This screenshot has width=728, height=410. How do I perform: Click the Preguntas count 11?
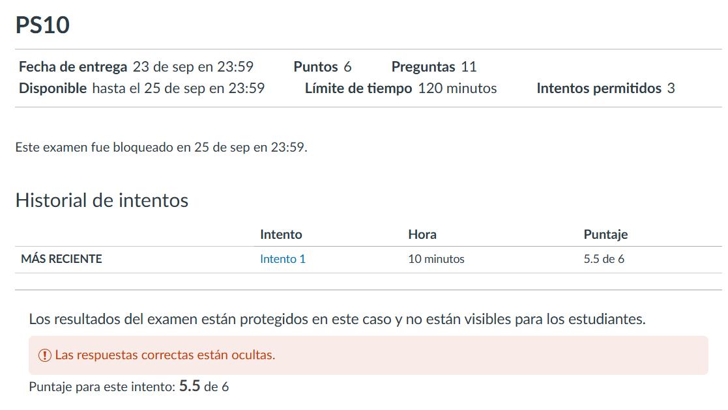point(469,67)
